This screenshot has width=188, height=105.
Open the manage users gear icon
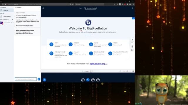coord(12,20)
